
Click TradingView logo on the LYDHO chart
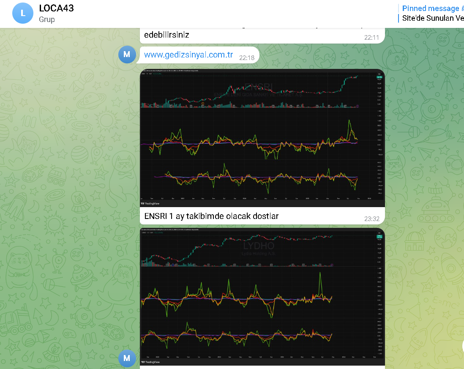click(153, 362)
